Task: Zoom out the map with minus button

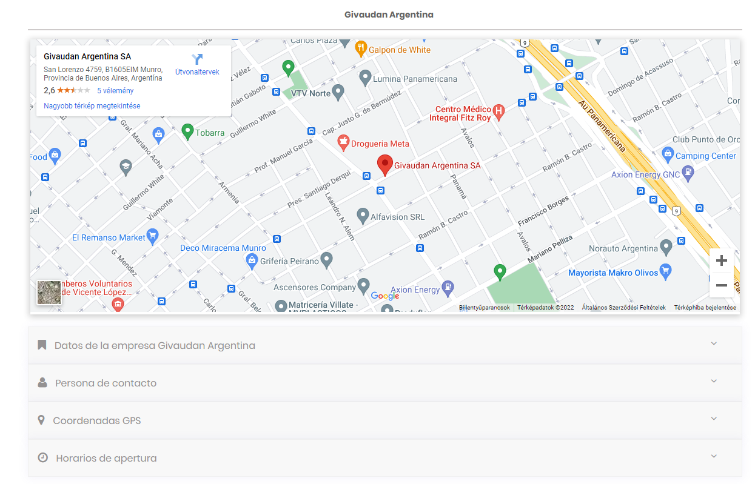Action: pos(721,285)
